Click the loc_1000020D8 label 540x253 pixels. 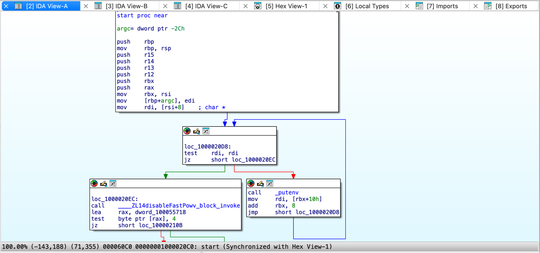coord(208,146)
